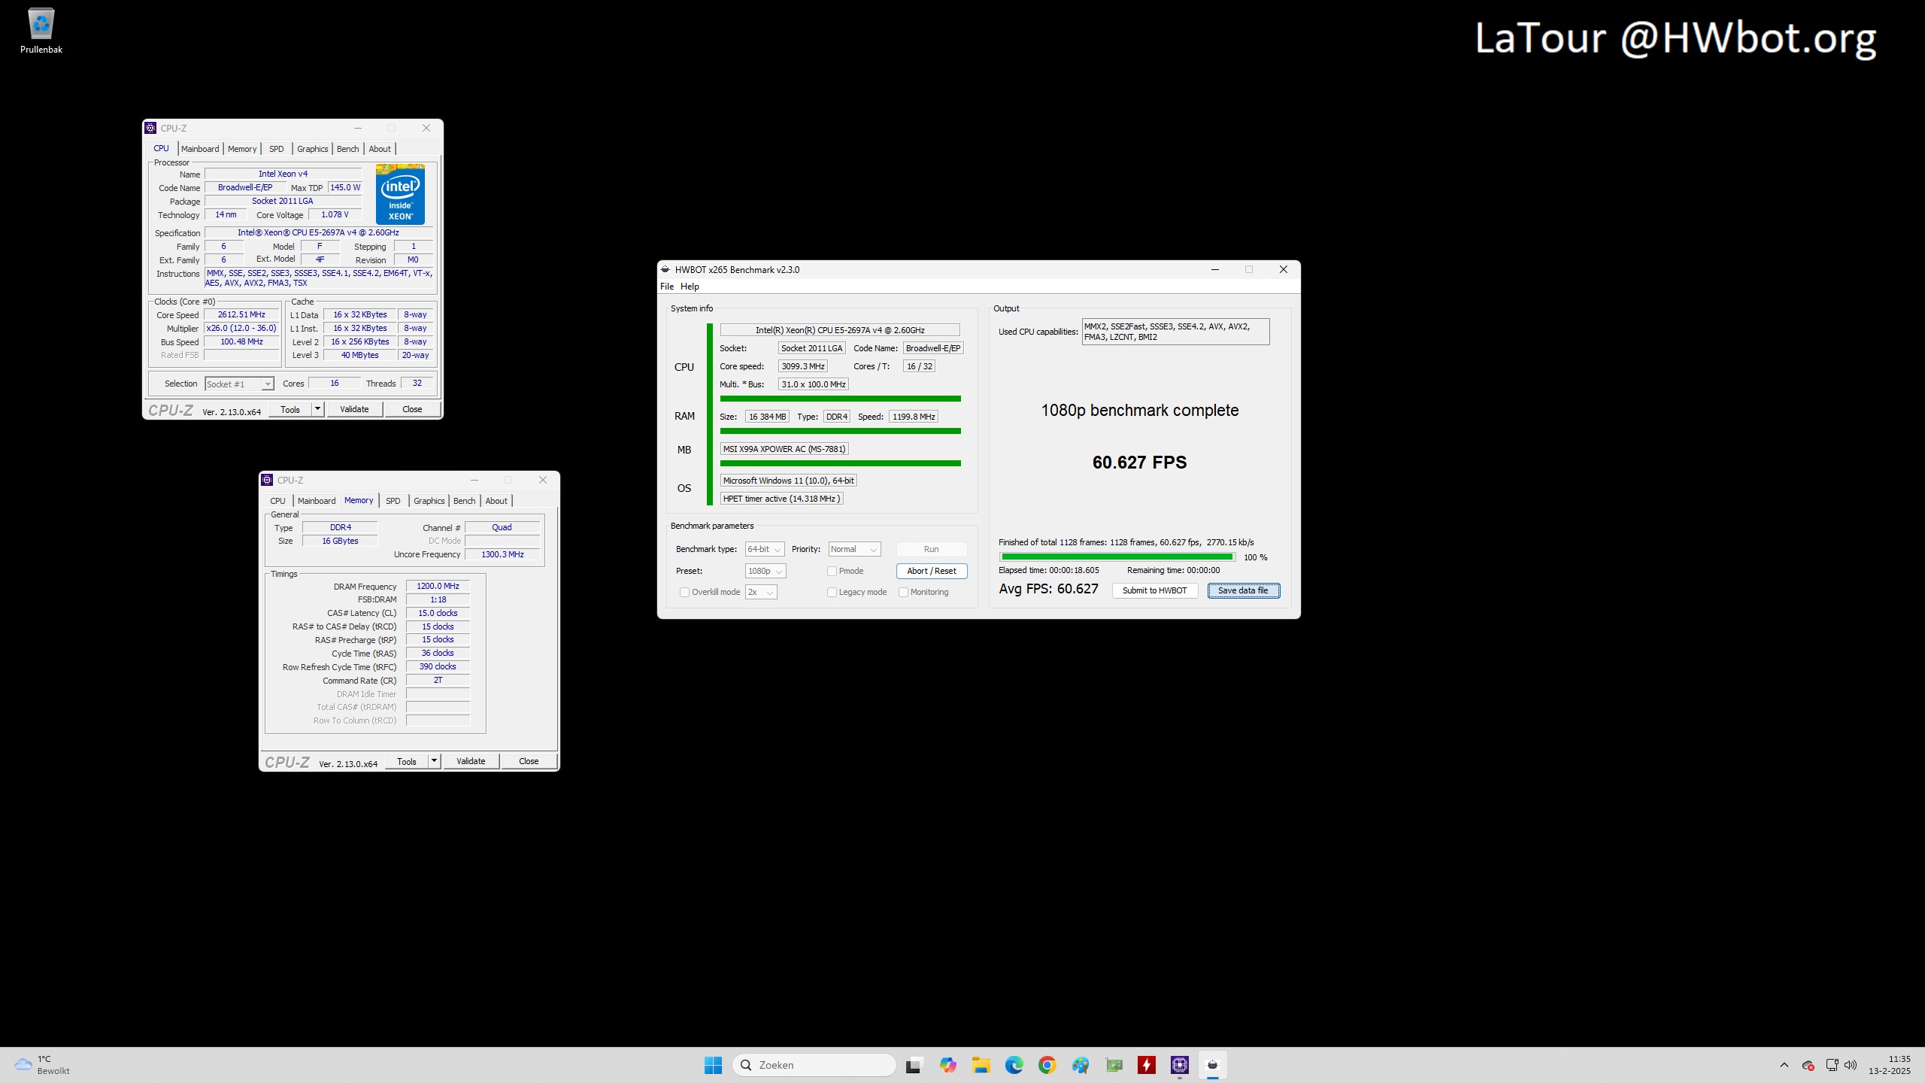Click the Core Speed 2612.51 MHz value
The image size is (1925, 1083).
[241, 314]
